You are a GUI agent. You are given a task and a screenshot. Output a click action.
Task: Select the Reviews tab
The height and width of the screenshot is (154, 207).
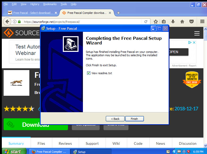coord(65,143)
